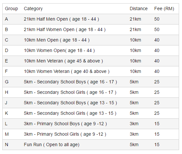
Task: Select the 21km Half Women Open category
Action: tap(65, 30)
